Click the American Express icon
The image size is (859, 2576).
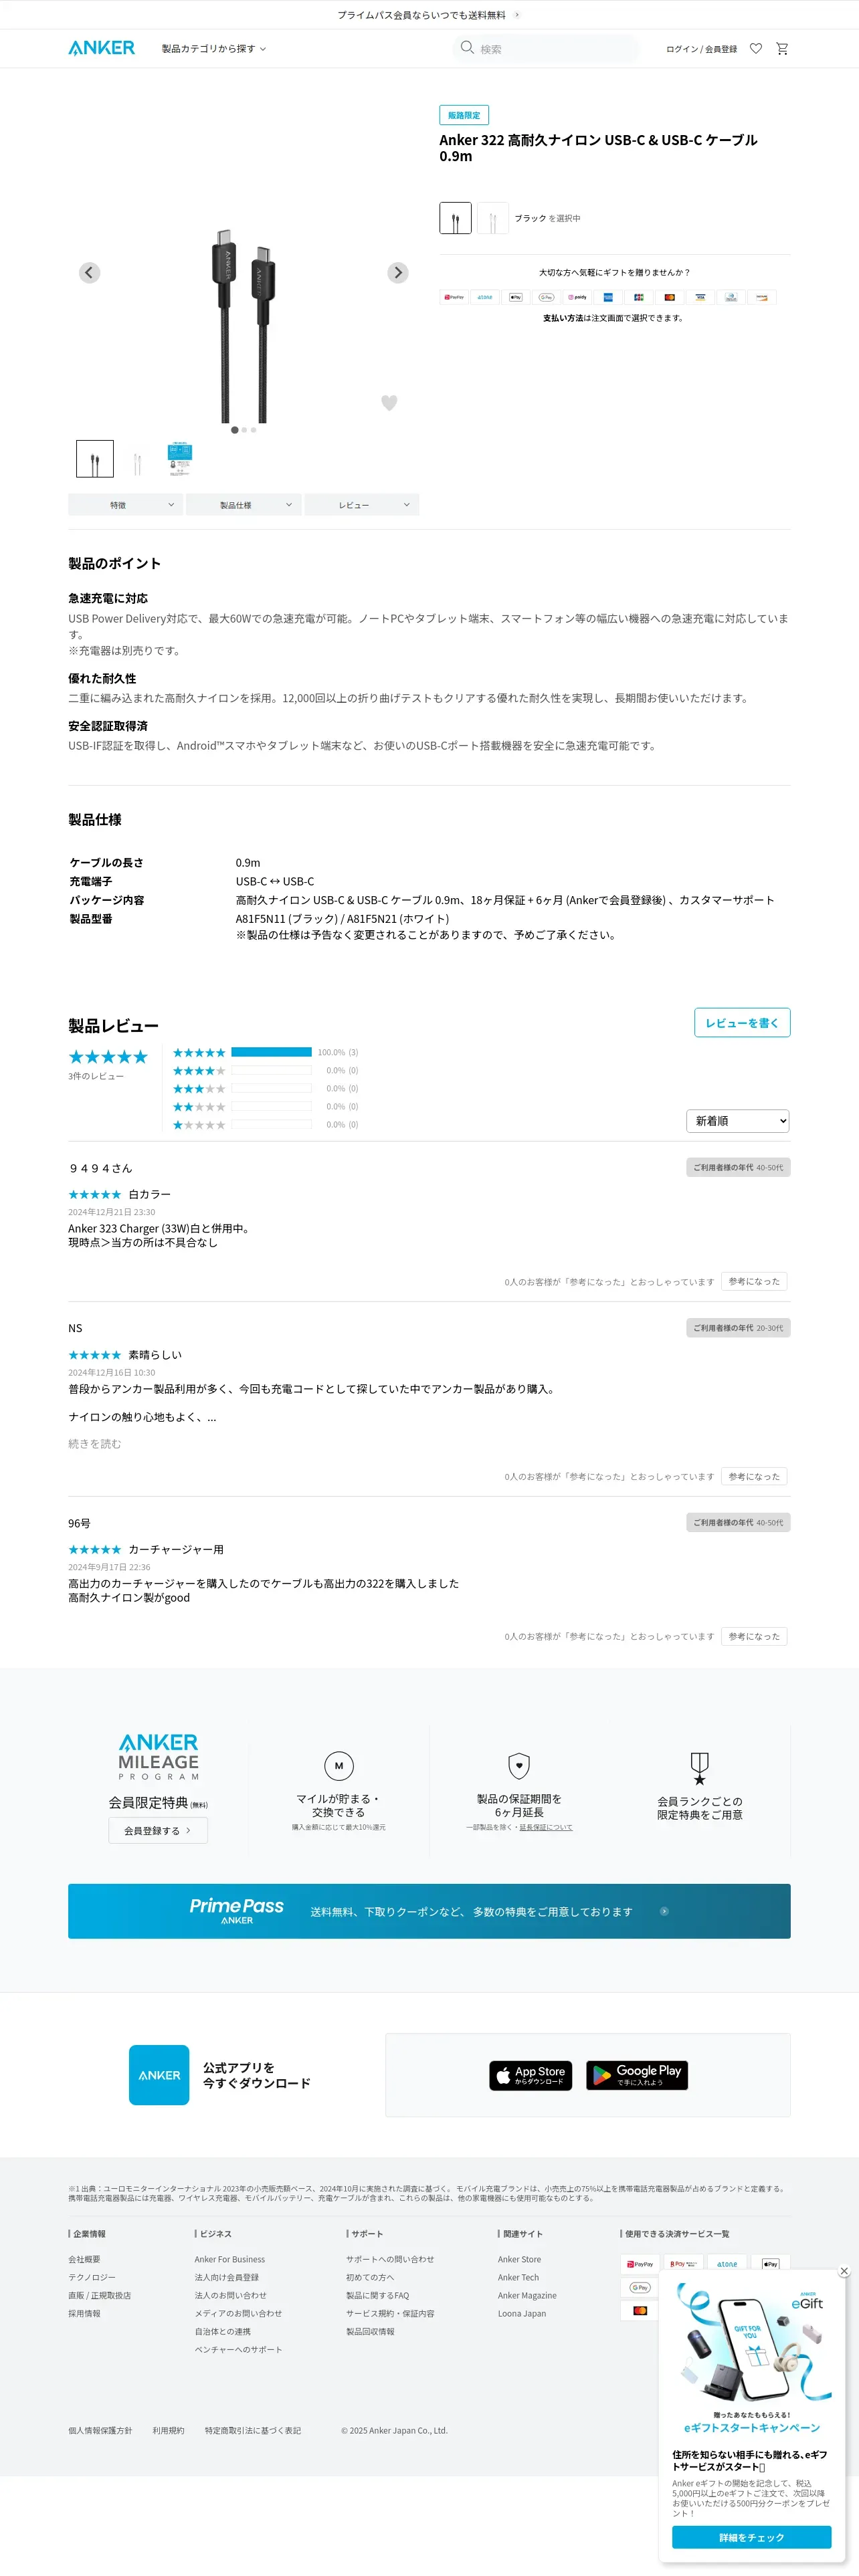tap(608, 297)
